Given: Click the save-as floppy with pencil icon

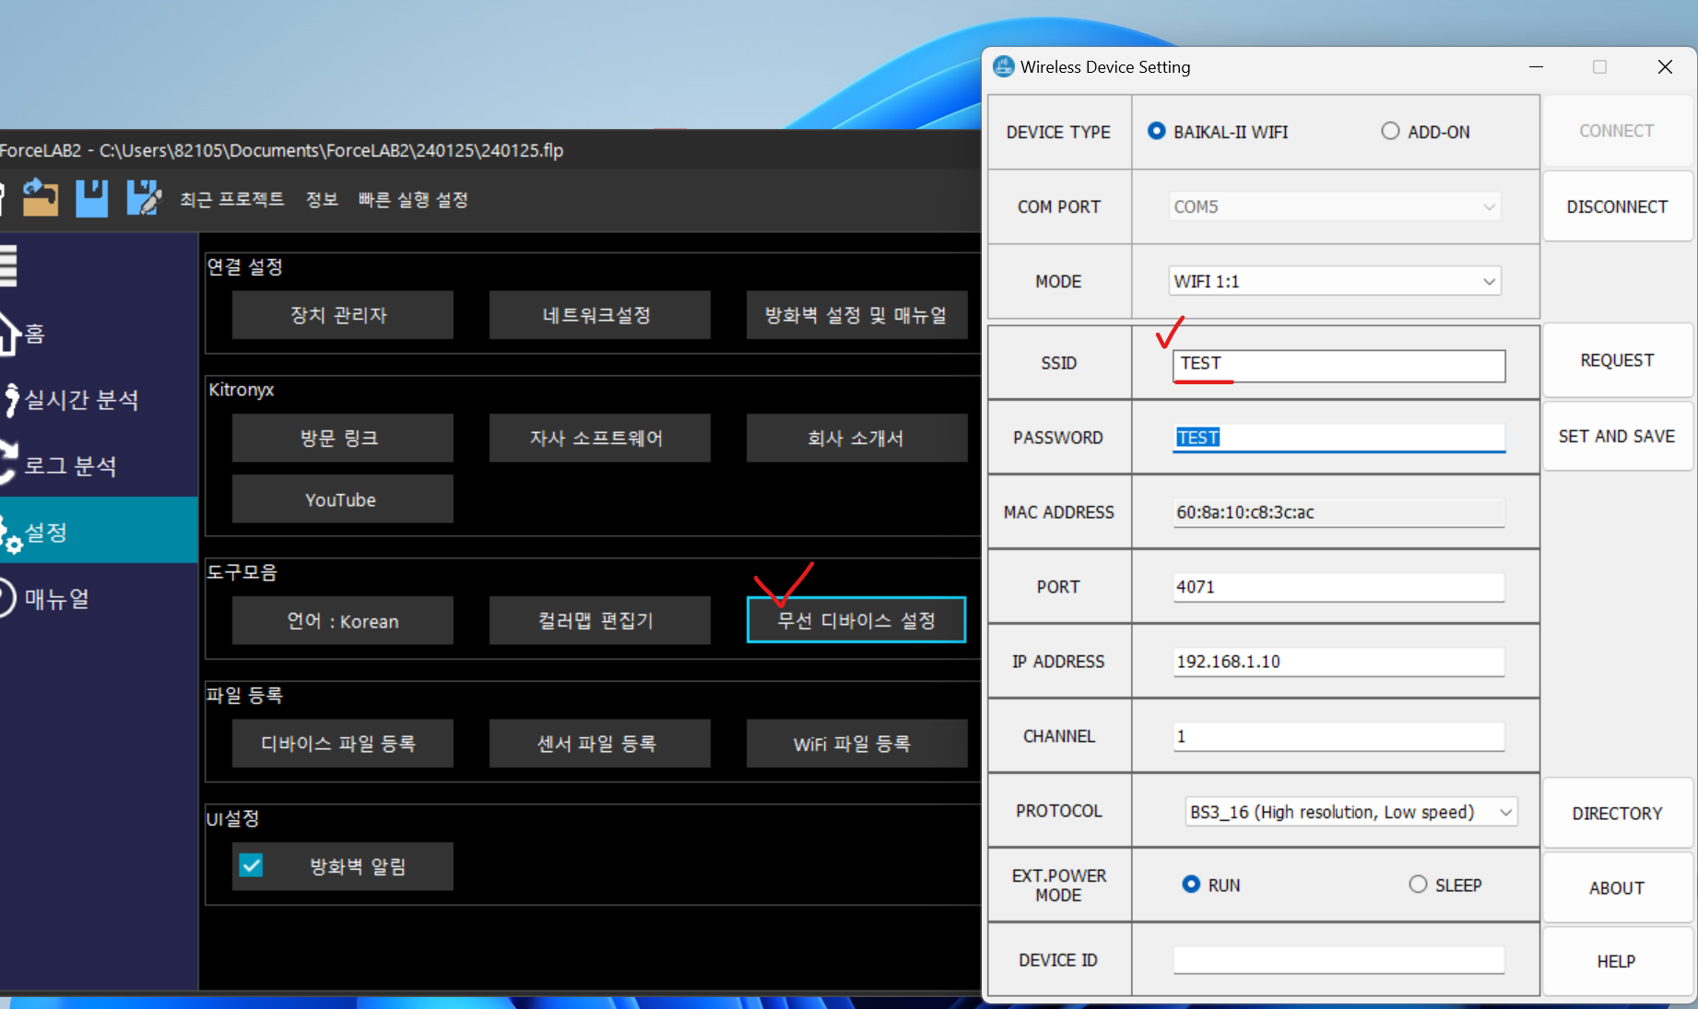Looking at the screenshot, I should (x=143, y=198).
